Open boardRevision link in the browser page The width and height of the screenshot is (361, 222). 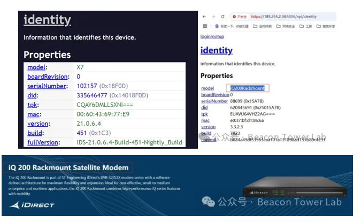click(216, 95)
